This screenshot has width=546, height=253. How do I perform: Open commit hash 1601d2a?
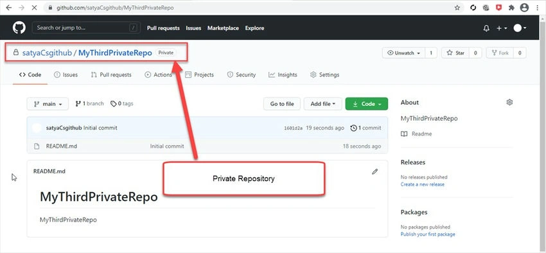point(293,128)
